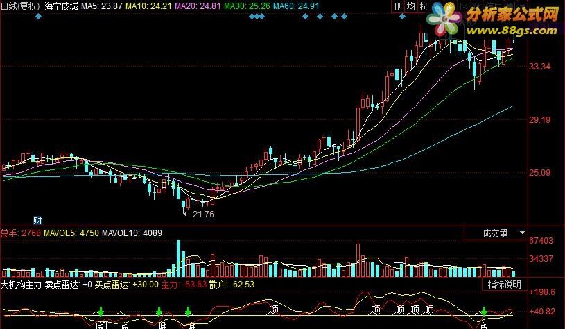This screenshot has height=329, width=565.
Task: Click the 日线(复权) period label
Action: [20, 6]
